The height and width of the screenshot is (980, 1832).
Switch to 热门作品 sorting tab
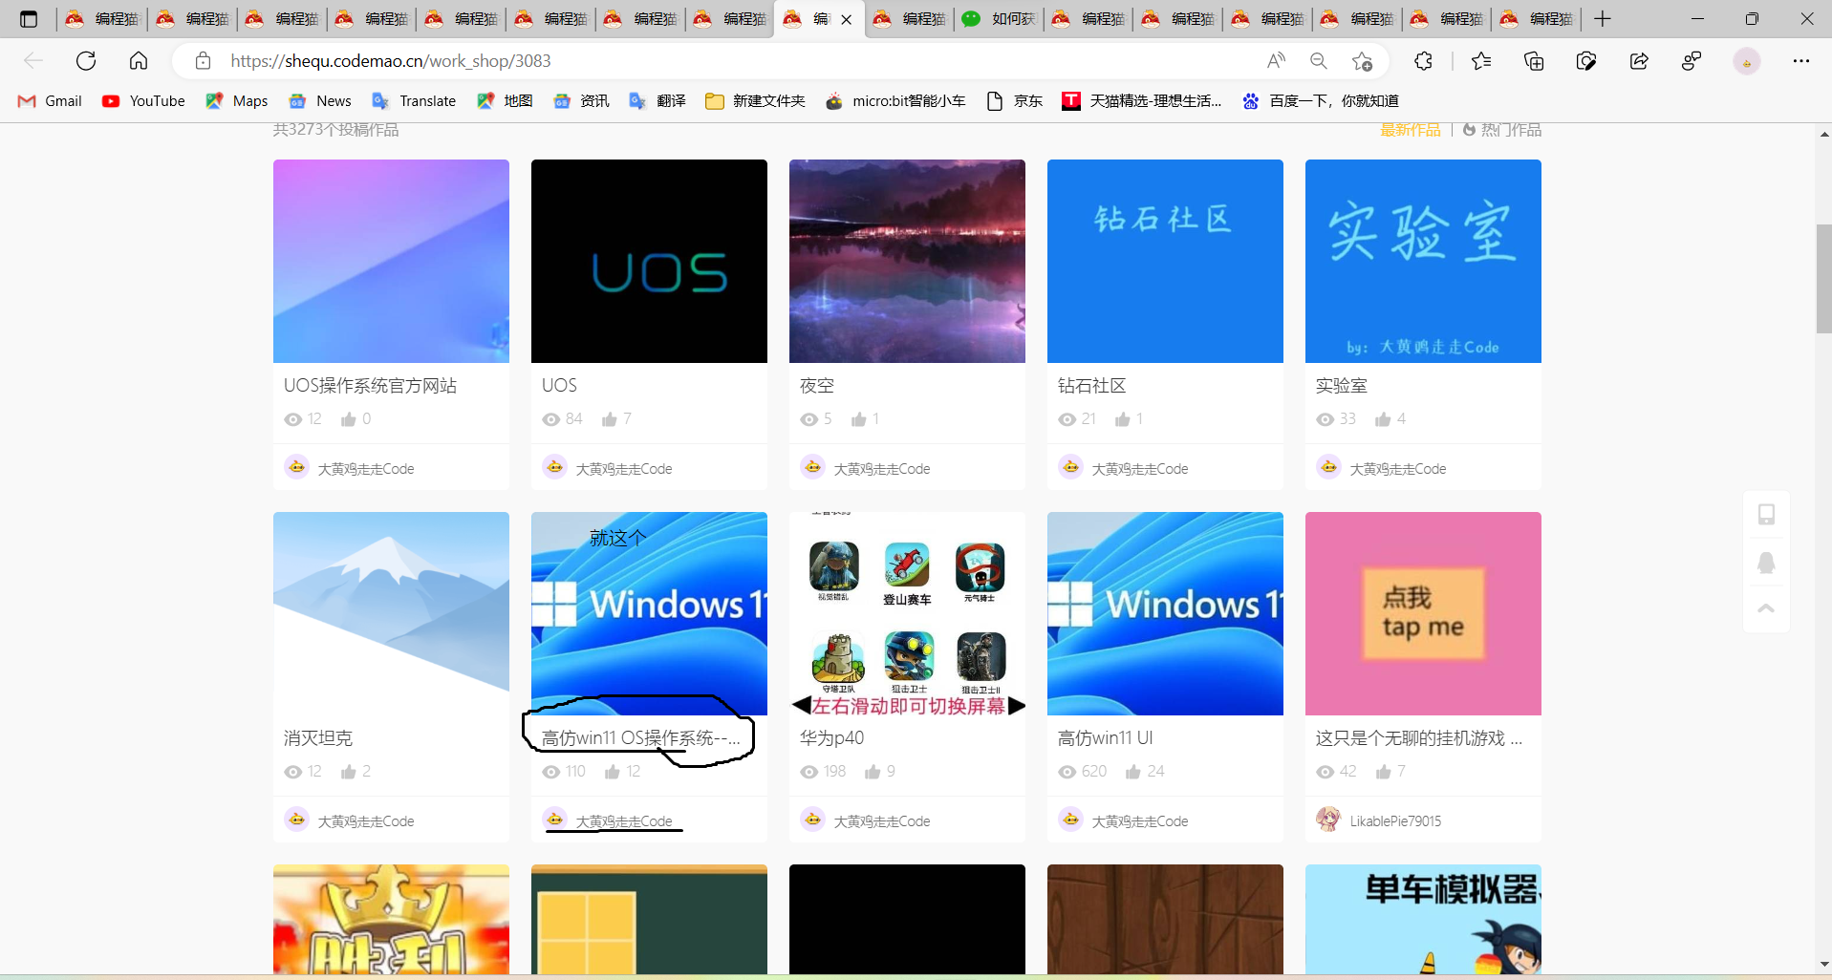coord(1502,130)
